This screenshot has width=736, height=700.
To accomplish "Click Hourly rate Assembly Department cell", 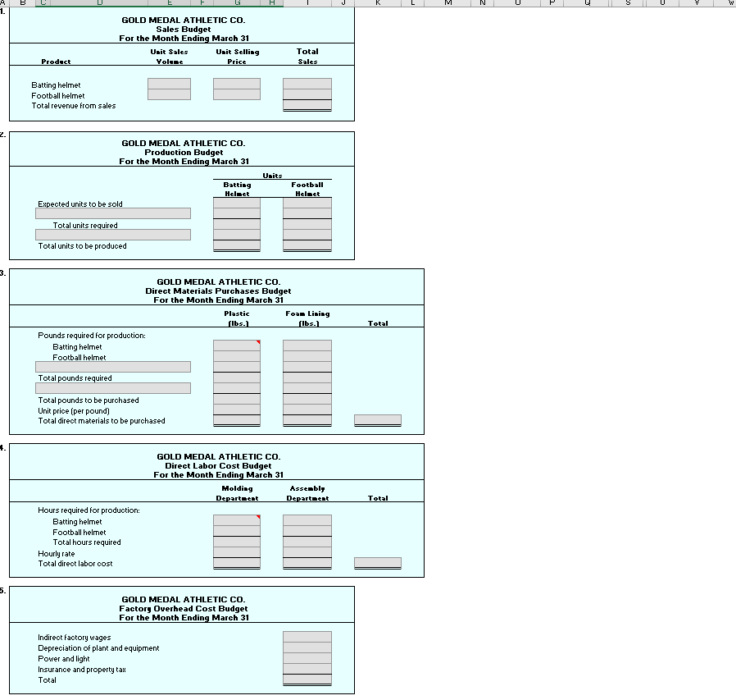I will click(307, 552).
